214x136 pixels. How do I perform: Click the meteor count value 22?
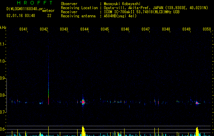49,16
